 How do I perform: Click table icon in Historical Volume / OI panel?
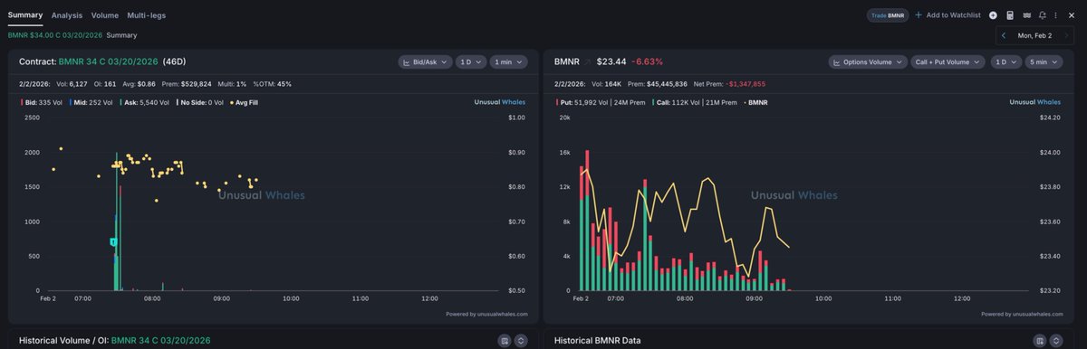(x=505, y=341)
